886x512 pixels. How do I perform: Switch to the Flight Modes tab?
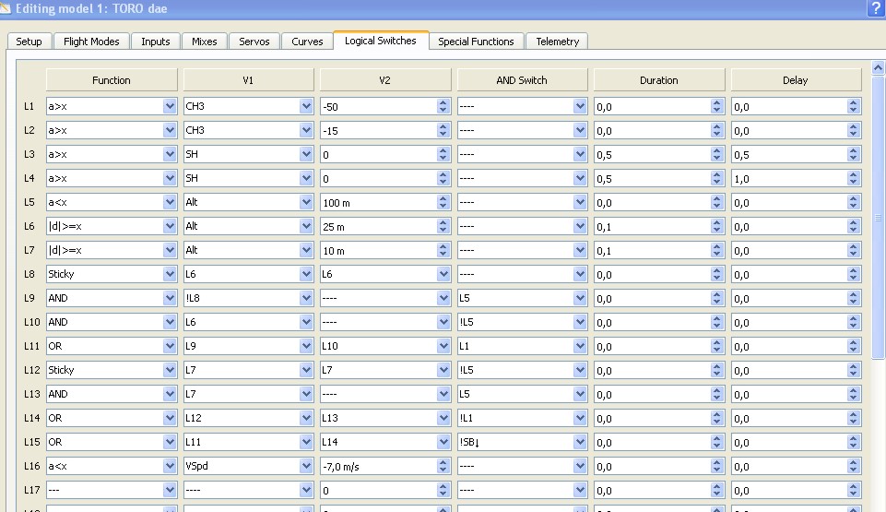click(x=91, y=42)
